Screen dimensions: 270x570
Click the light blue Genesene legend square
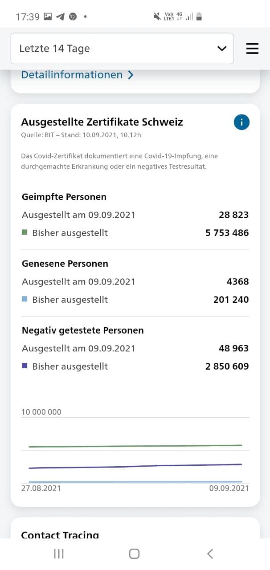tap(25, 299)
